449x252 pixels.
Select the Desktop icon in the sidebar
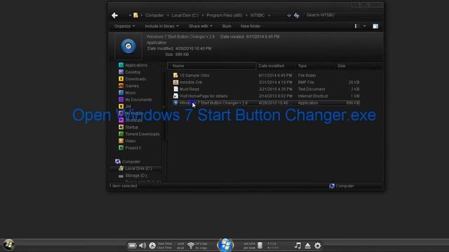coord(121,72)
